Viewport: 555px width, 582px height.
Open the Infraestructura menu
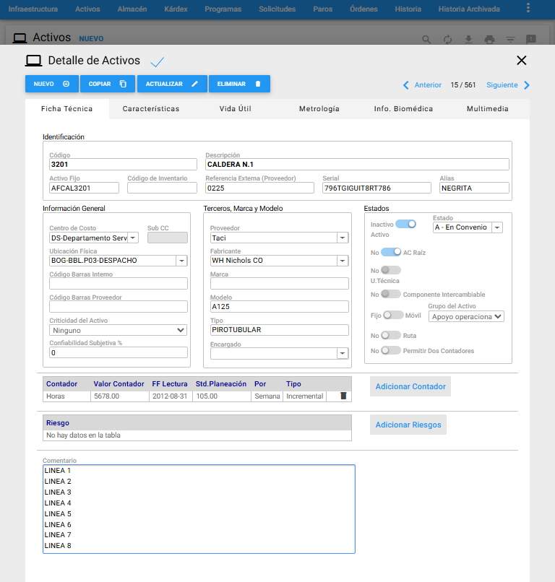click(x=33, y=9)
